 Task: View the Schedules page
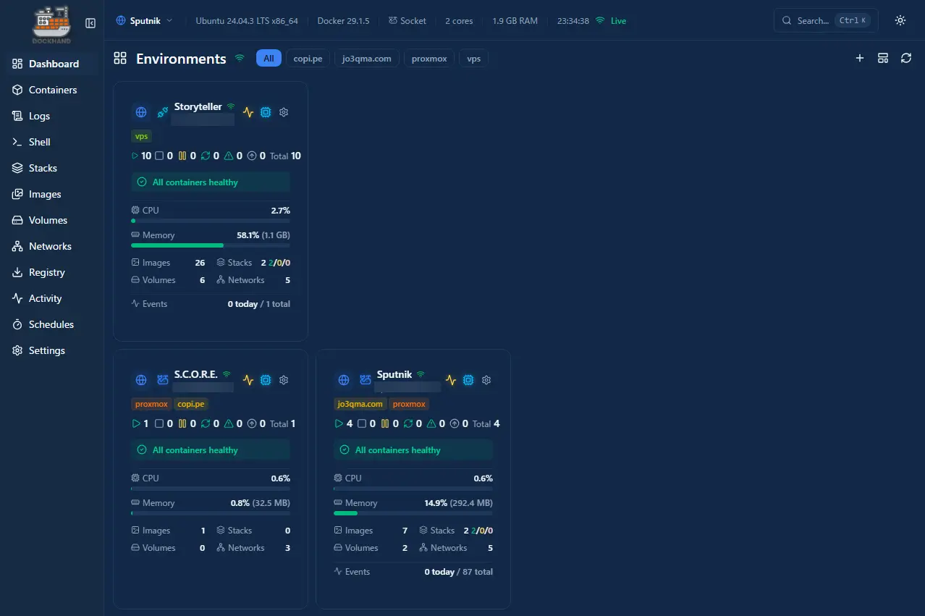click(x=51, y=324)
